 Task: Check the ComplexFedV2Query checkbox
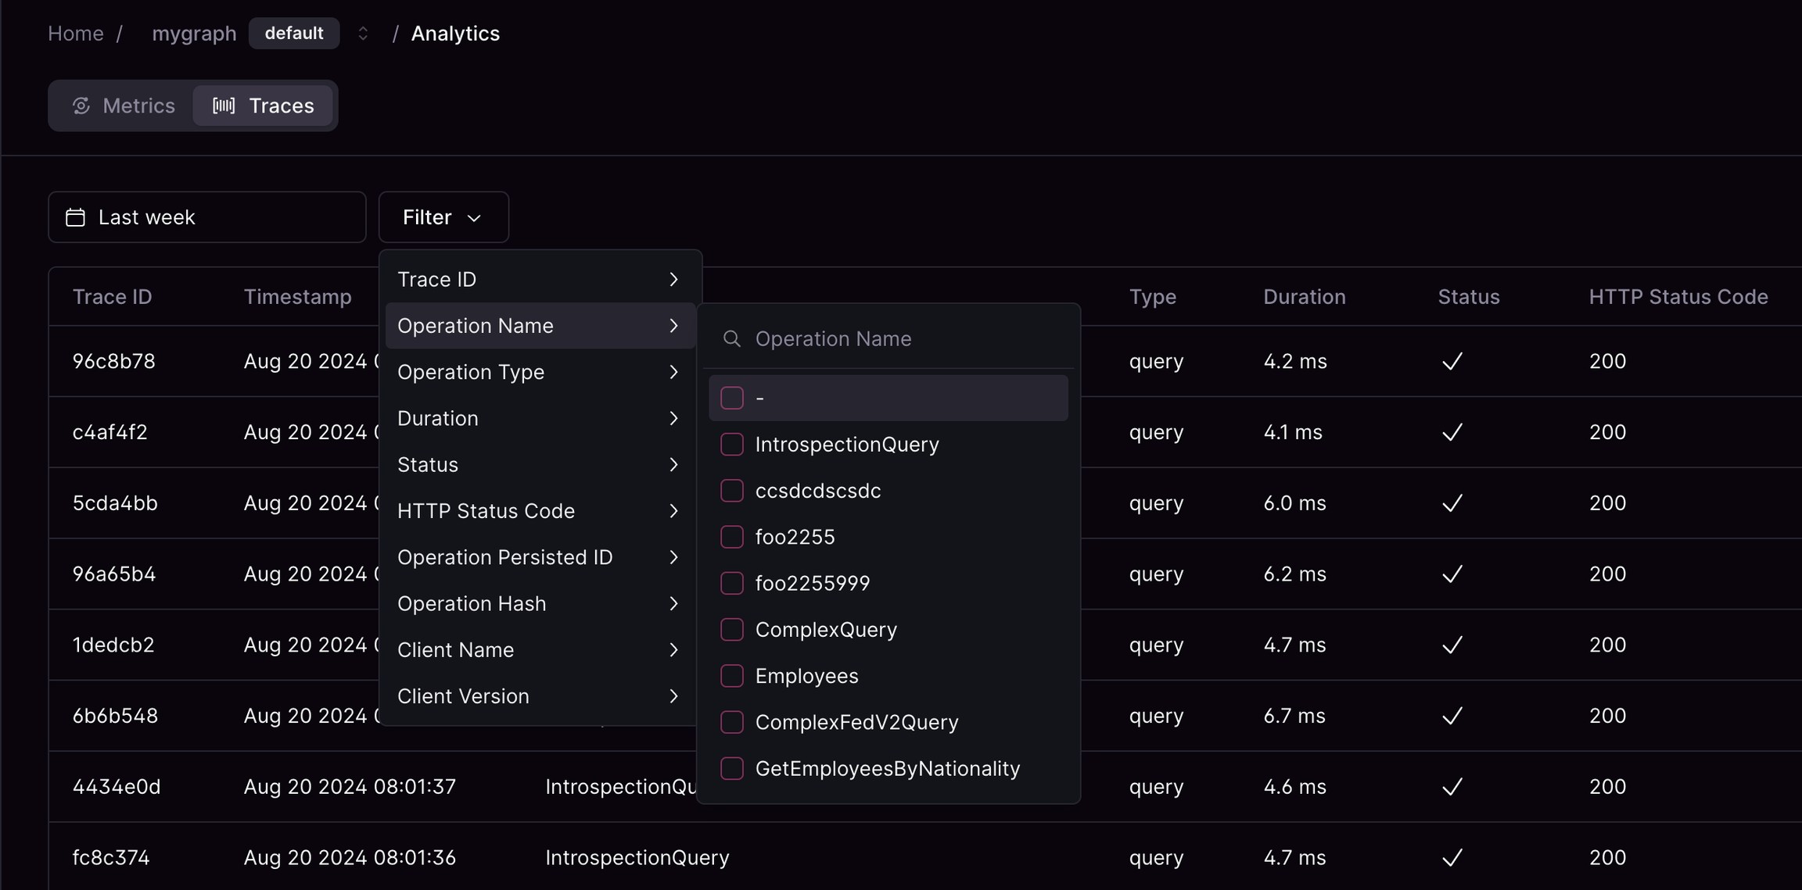(x=730, y=722)
